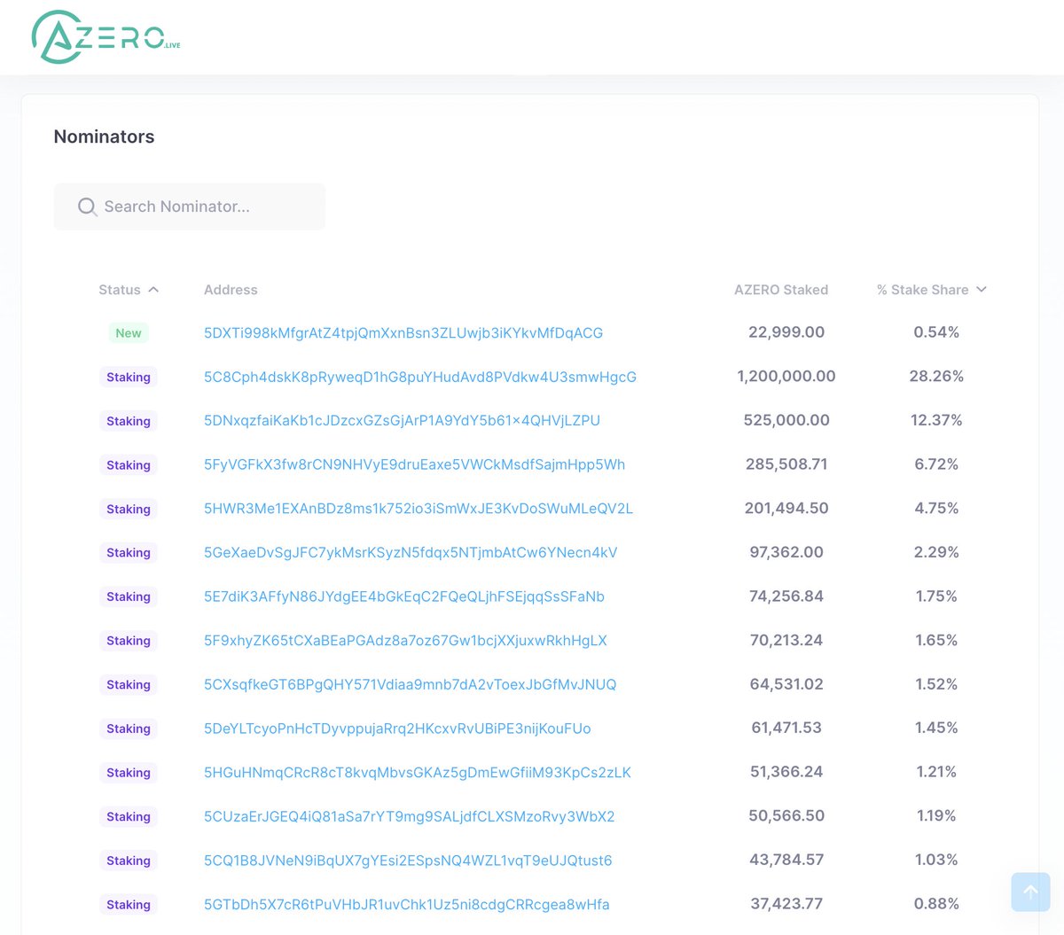Viewport: 1064px width, 935px height.
Task: Click the 0.88% stake share value
Action: [936, 903]
